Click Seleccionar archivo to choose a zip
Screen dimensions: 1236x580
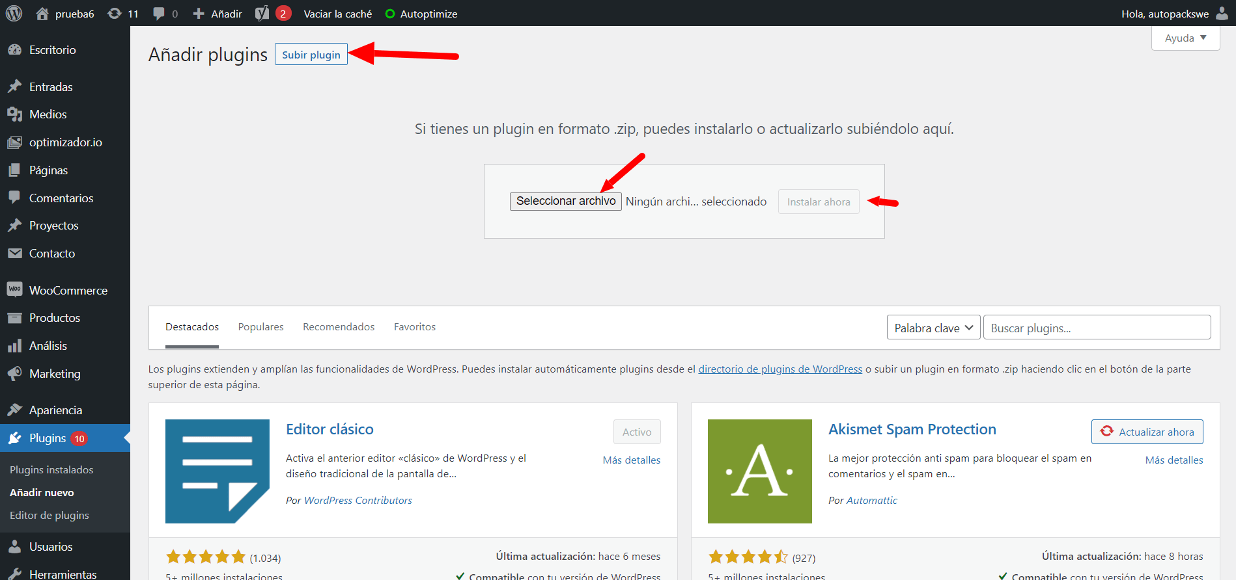[566, 201]
